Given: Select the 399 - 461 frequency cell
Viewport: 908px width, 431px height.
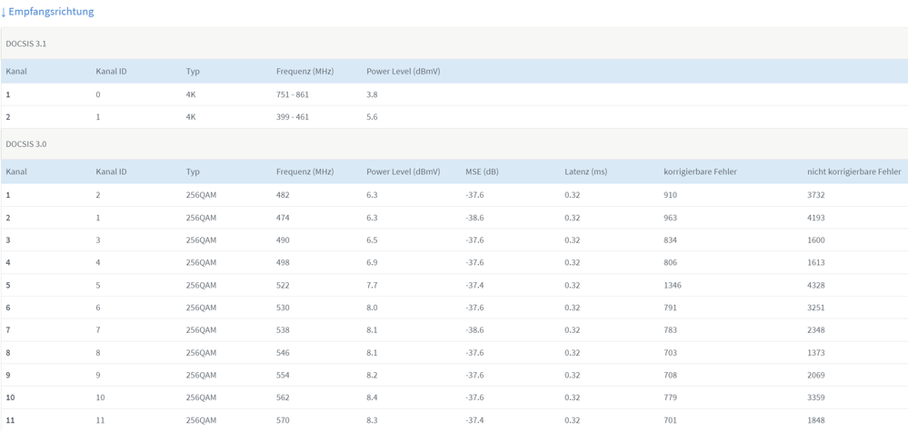Looking at the screenshot, I should (x=293, y=117).
